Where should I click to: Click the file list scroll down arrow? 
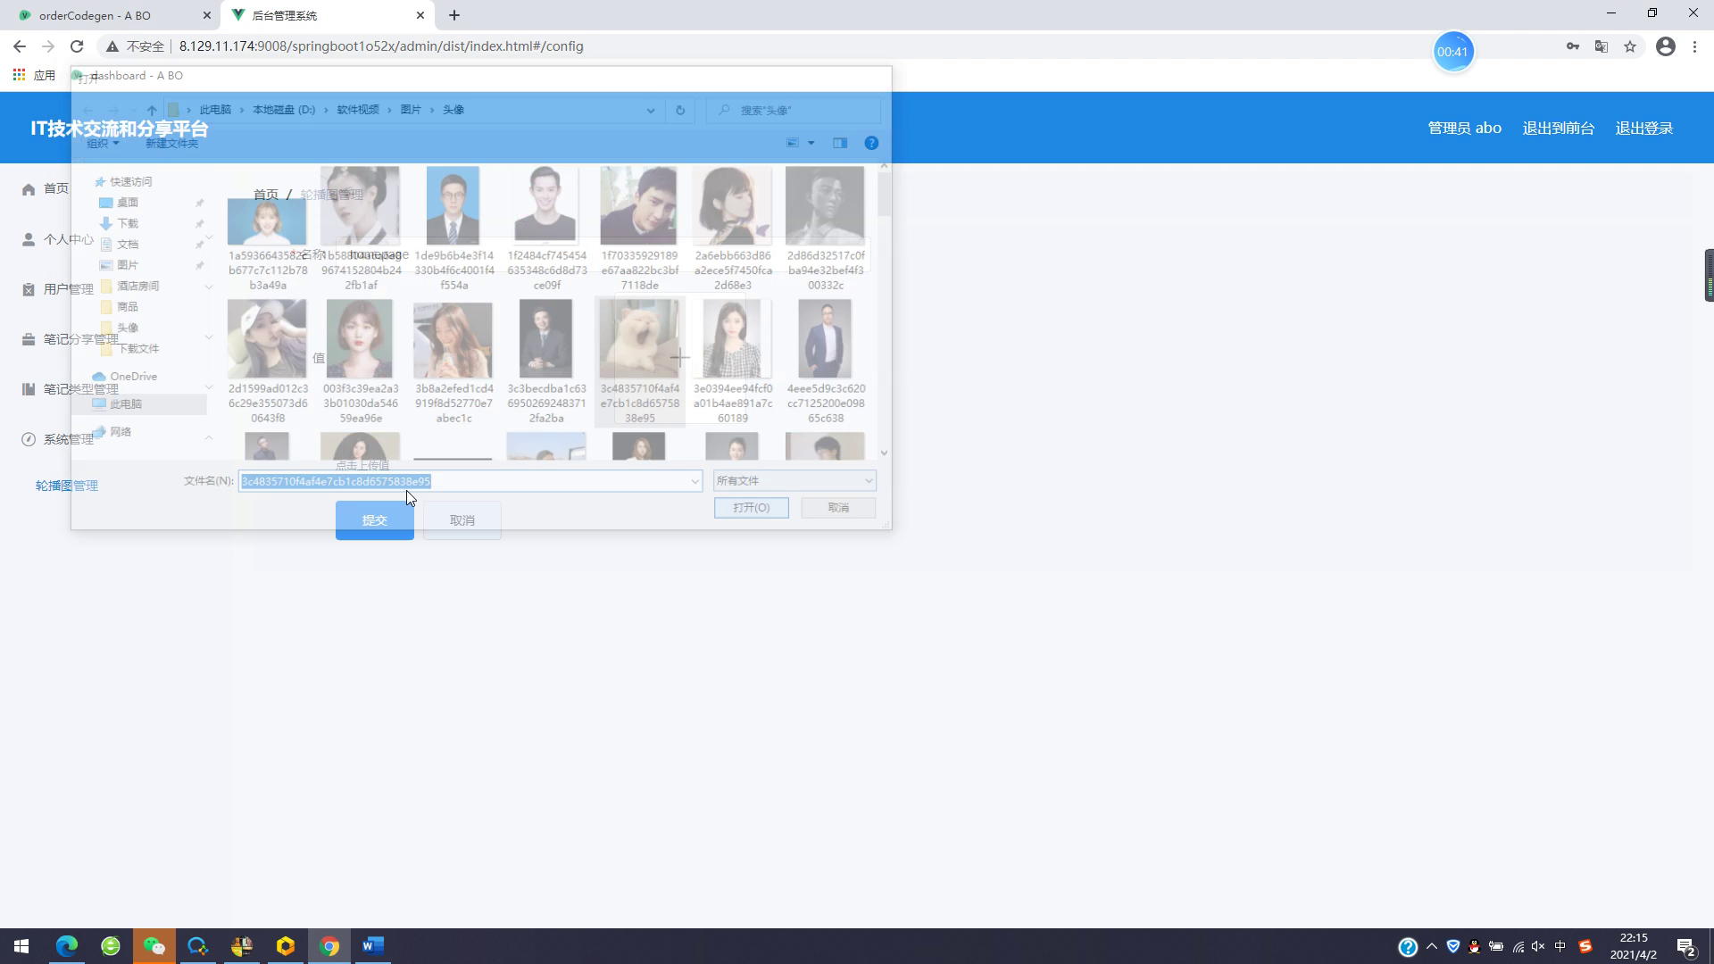[884, 453]
